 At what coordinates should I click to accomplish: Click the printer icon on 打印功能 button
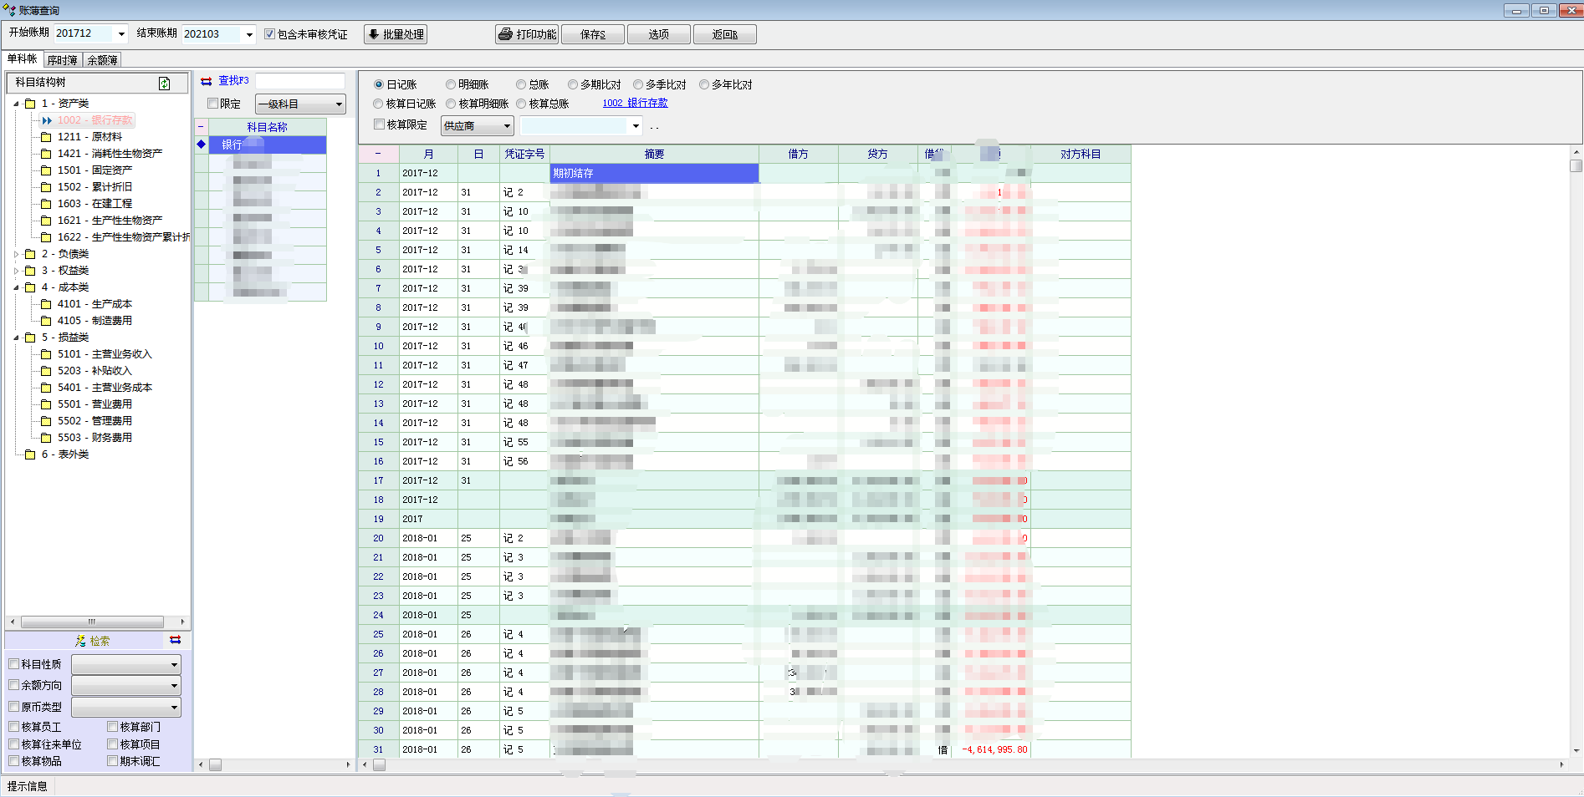[505, 34]
